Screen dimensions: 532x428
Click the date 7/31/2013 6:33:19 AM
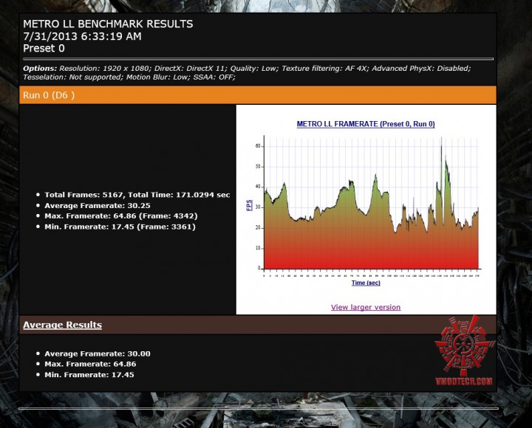click(x=82, y=36)
